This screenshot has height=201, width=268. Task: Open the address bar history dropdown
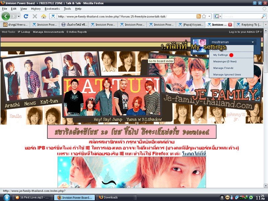pos(209,16)
